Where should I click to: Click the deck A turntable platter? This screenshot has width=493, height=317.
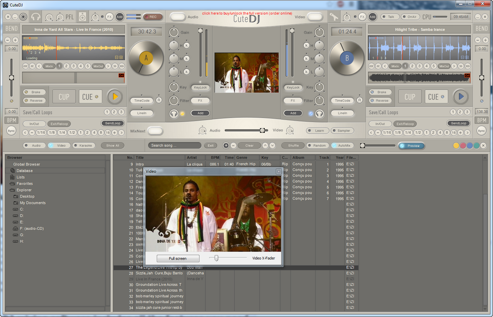tap(145, 58)
